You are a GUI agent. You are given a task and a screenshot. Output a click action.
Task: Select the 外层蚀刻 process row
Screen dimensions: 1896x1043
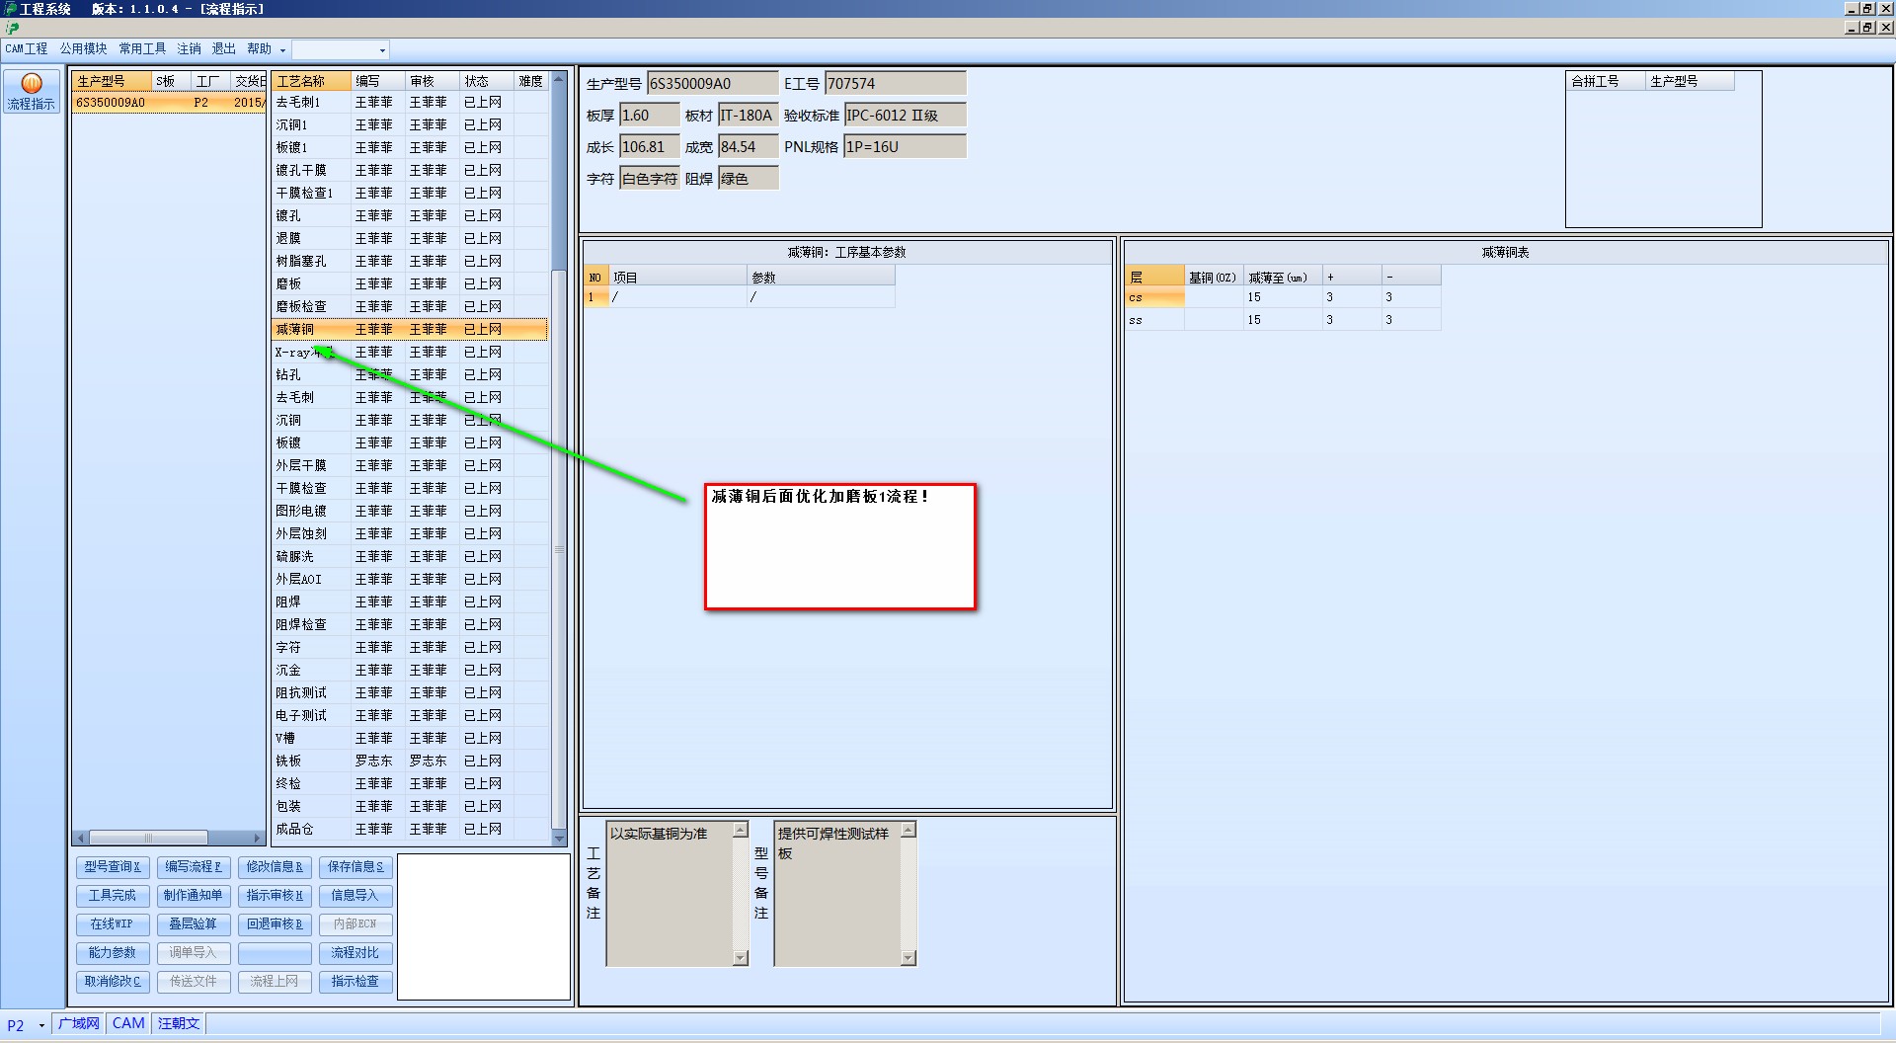coord(410,534)
